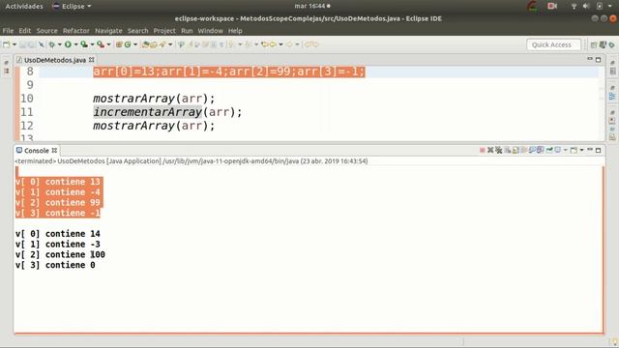Click the Open Type toolbar icon

tap(145, 44)
